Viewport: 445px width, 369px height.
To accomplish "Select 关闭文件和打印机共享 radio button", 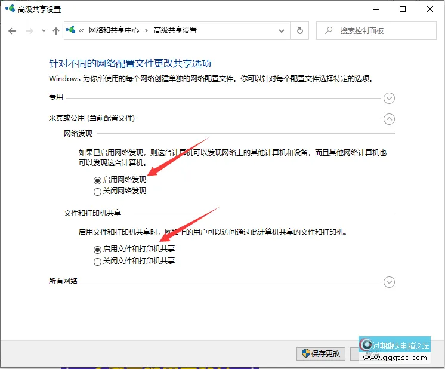I will point(97,262).
